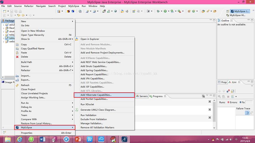Click the globe web browser toolbar icon
Viewport: 255px width, 143px height.
(x=116, y=11)
